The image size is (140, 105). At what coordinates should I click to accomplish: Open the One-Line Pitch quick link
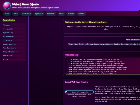[x=14, y=29]
